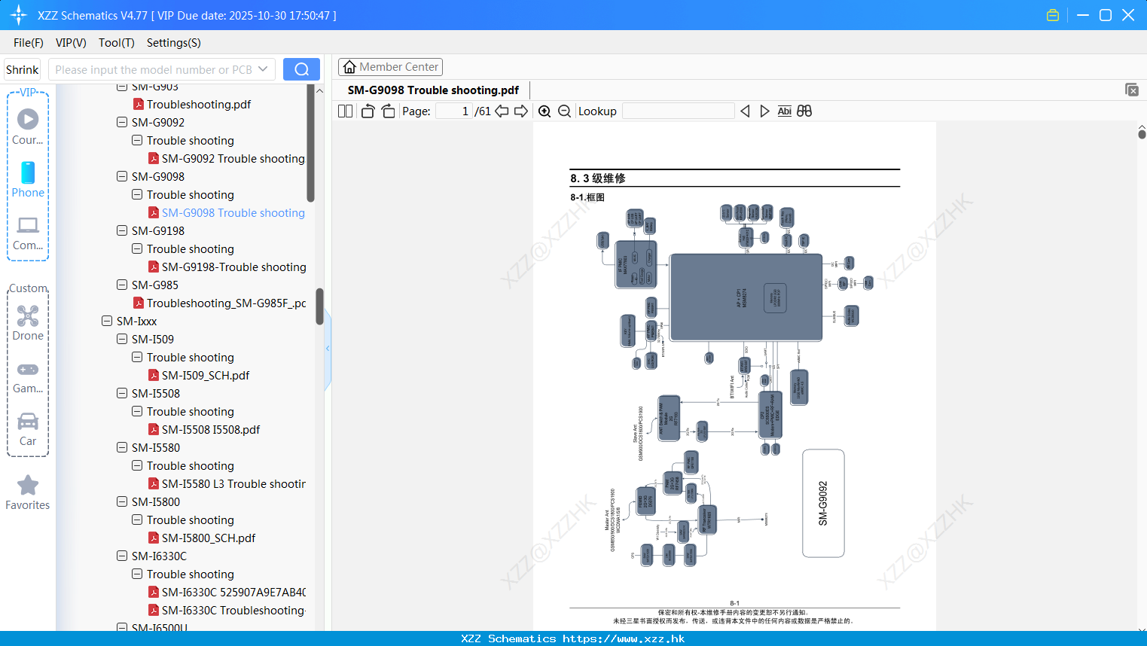1147x646 pixels.
Task: Open SM-G9198-Trouble shooting file
Action: coord(227,267)
